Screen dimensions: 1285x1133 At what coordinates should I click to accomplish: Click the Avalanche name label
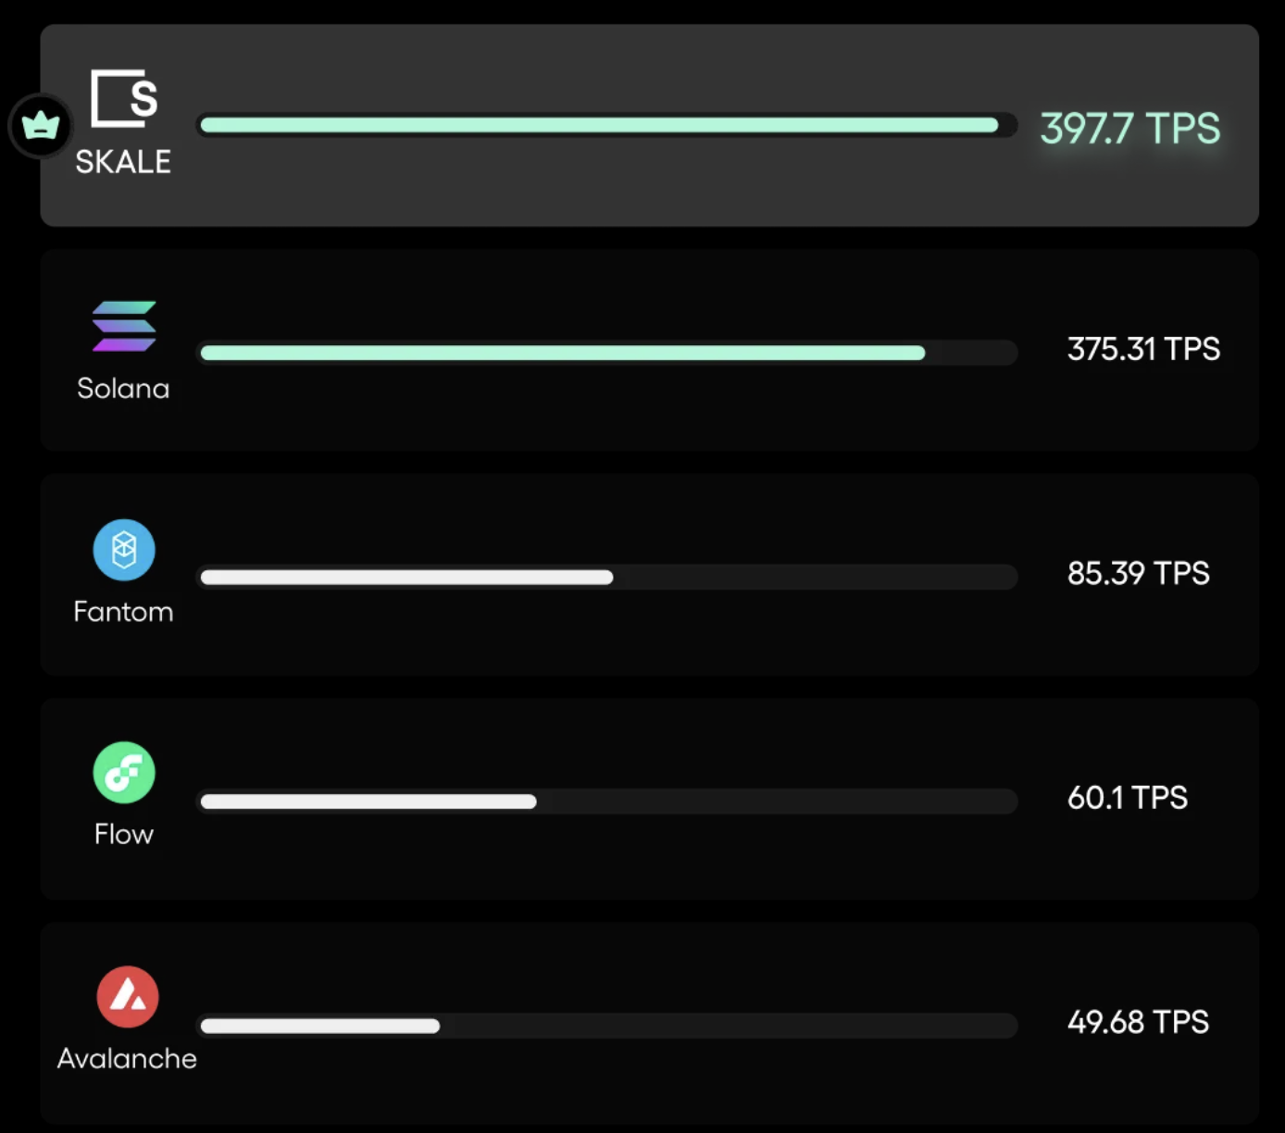pos(127,1058)
